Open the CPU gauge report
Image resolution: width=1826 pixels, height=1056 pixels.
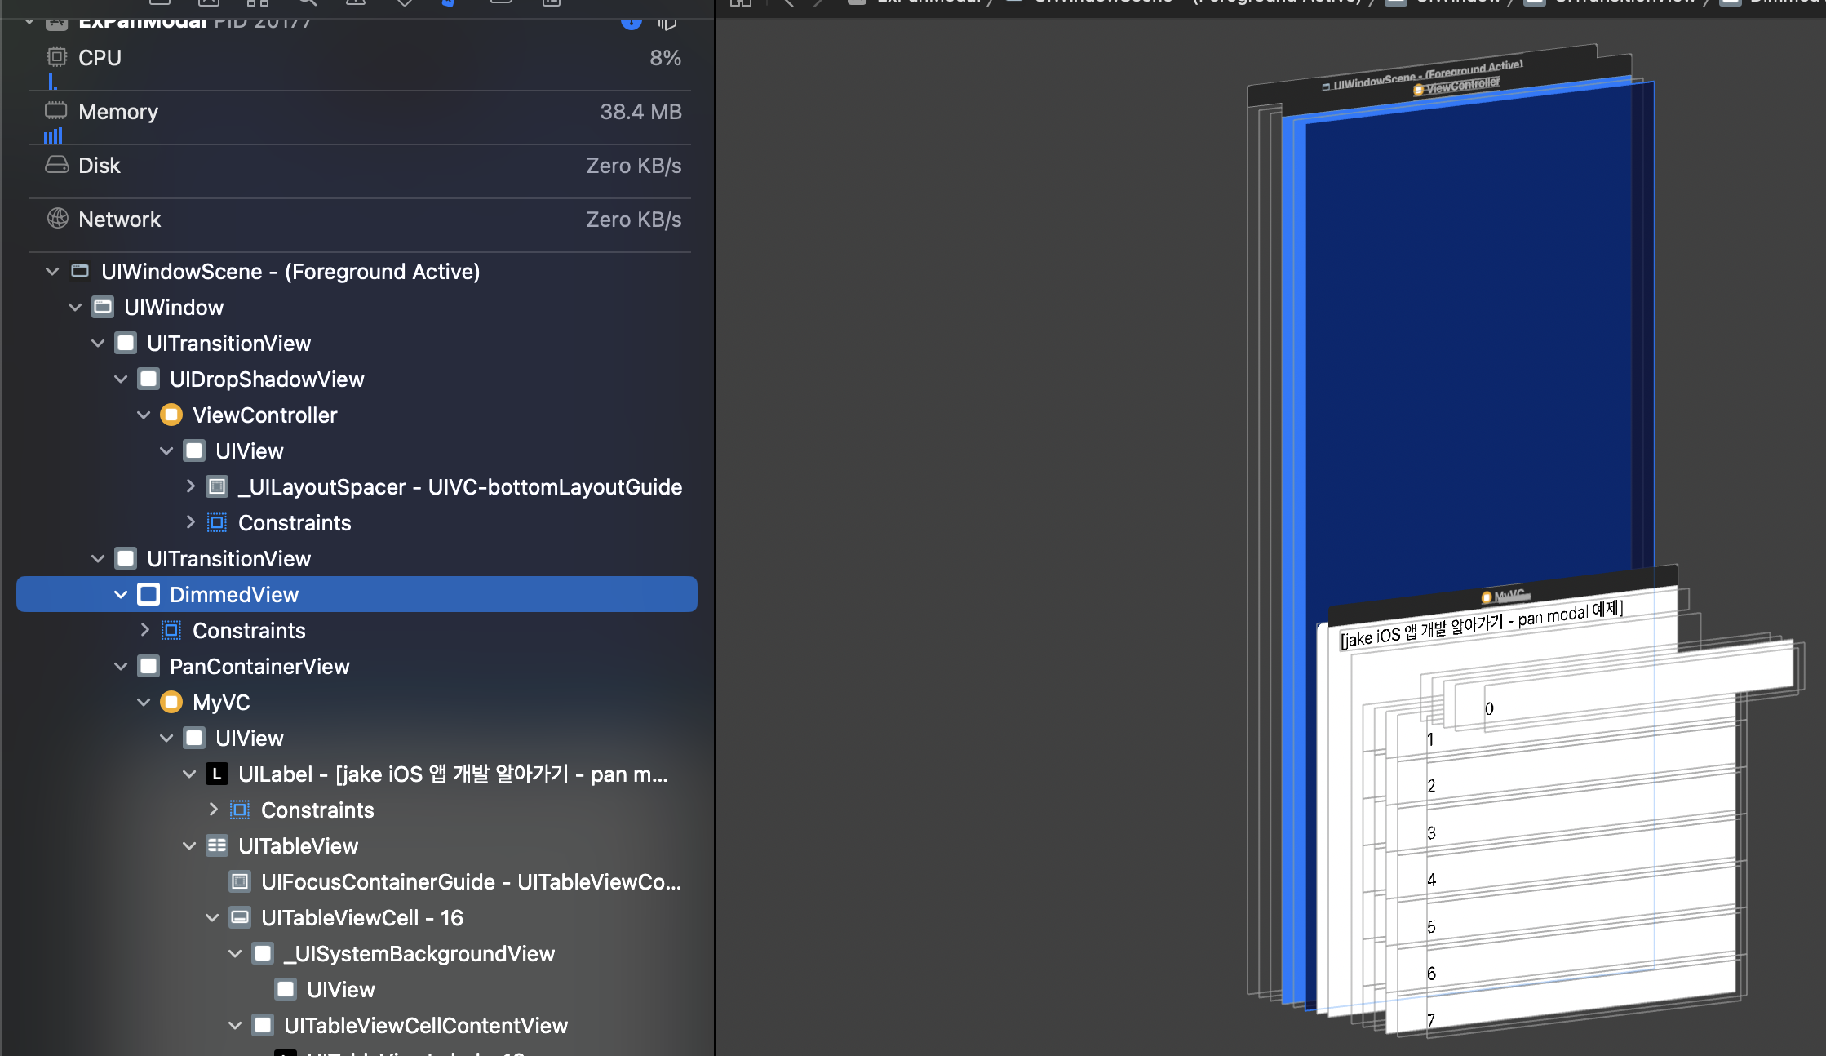[x=100, y=58]
